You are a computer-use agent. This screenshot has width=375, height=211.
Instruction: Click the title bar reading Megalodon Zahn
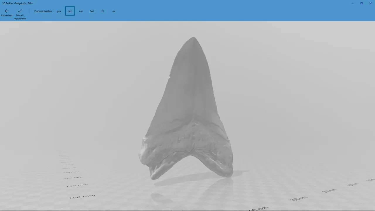click(x=18, y=3)
